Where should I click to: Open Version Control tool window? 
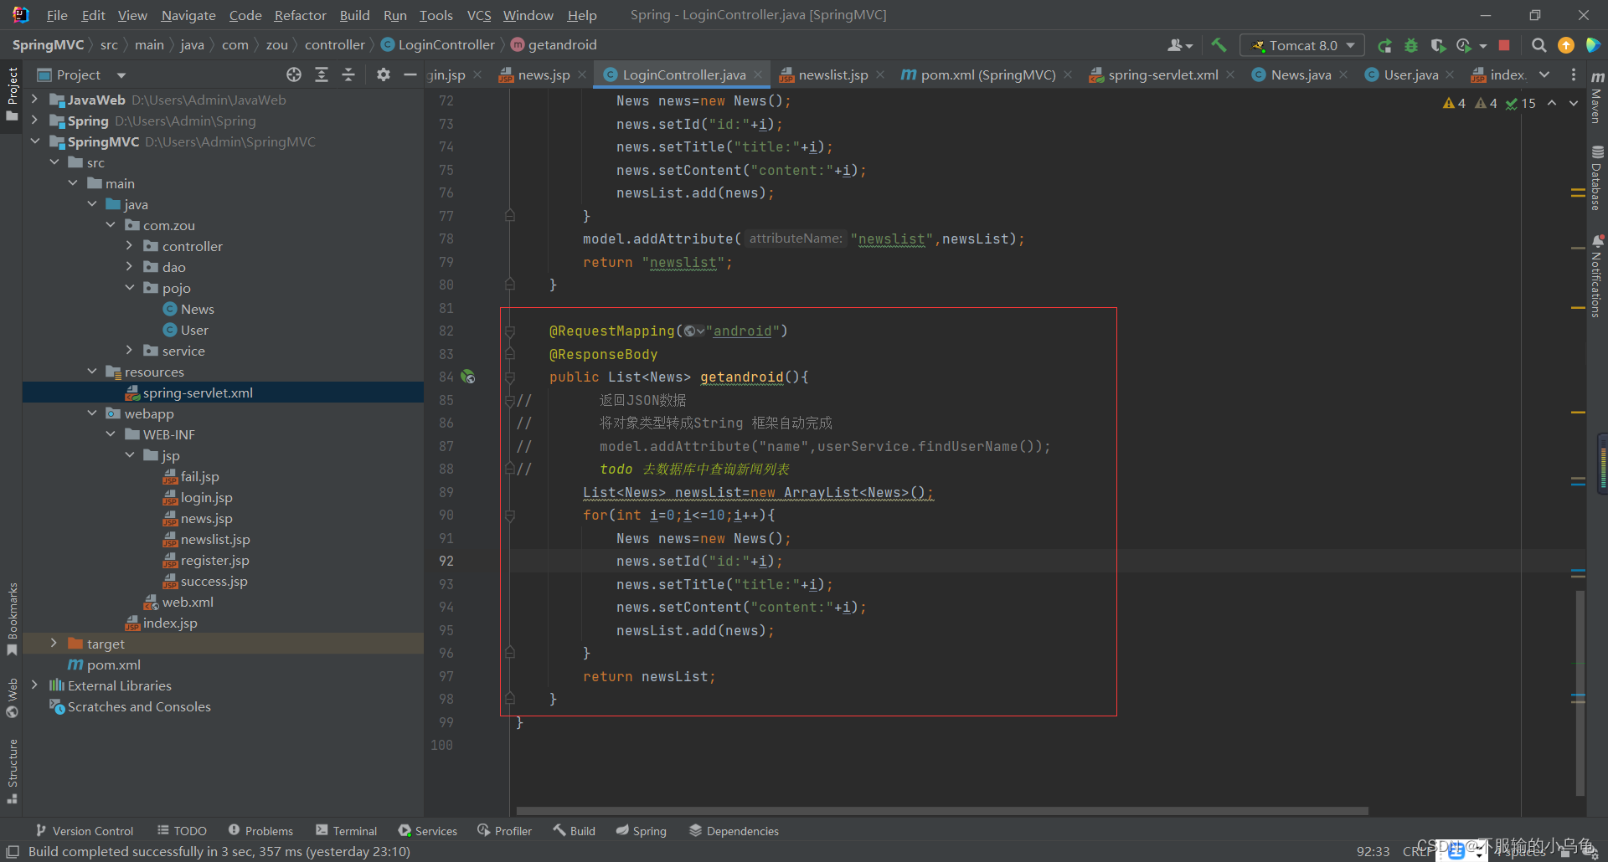coord(84,831)
